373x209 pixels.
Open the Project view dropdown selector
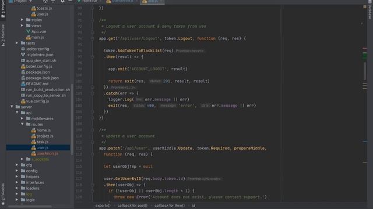click(x=20, y=1)
